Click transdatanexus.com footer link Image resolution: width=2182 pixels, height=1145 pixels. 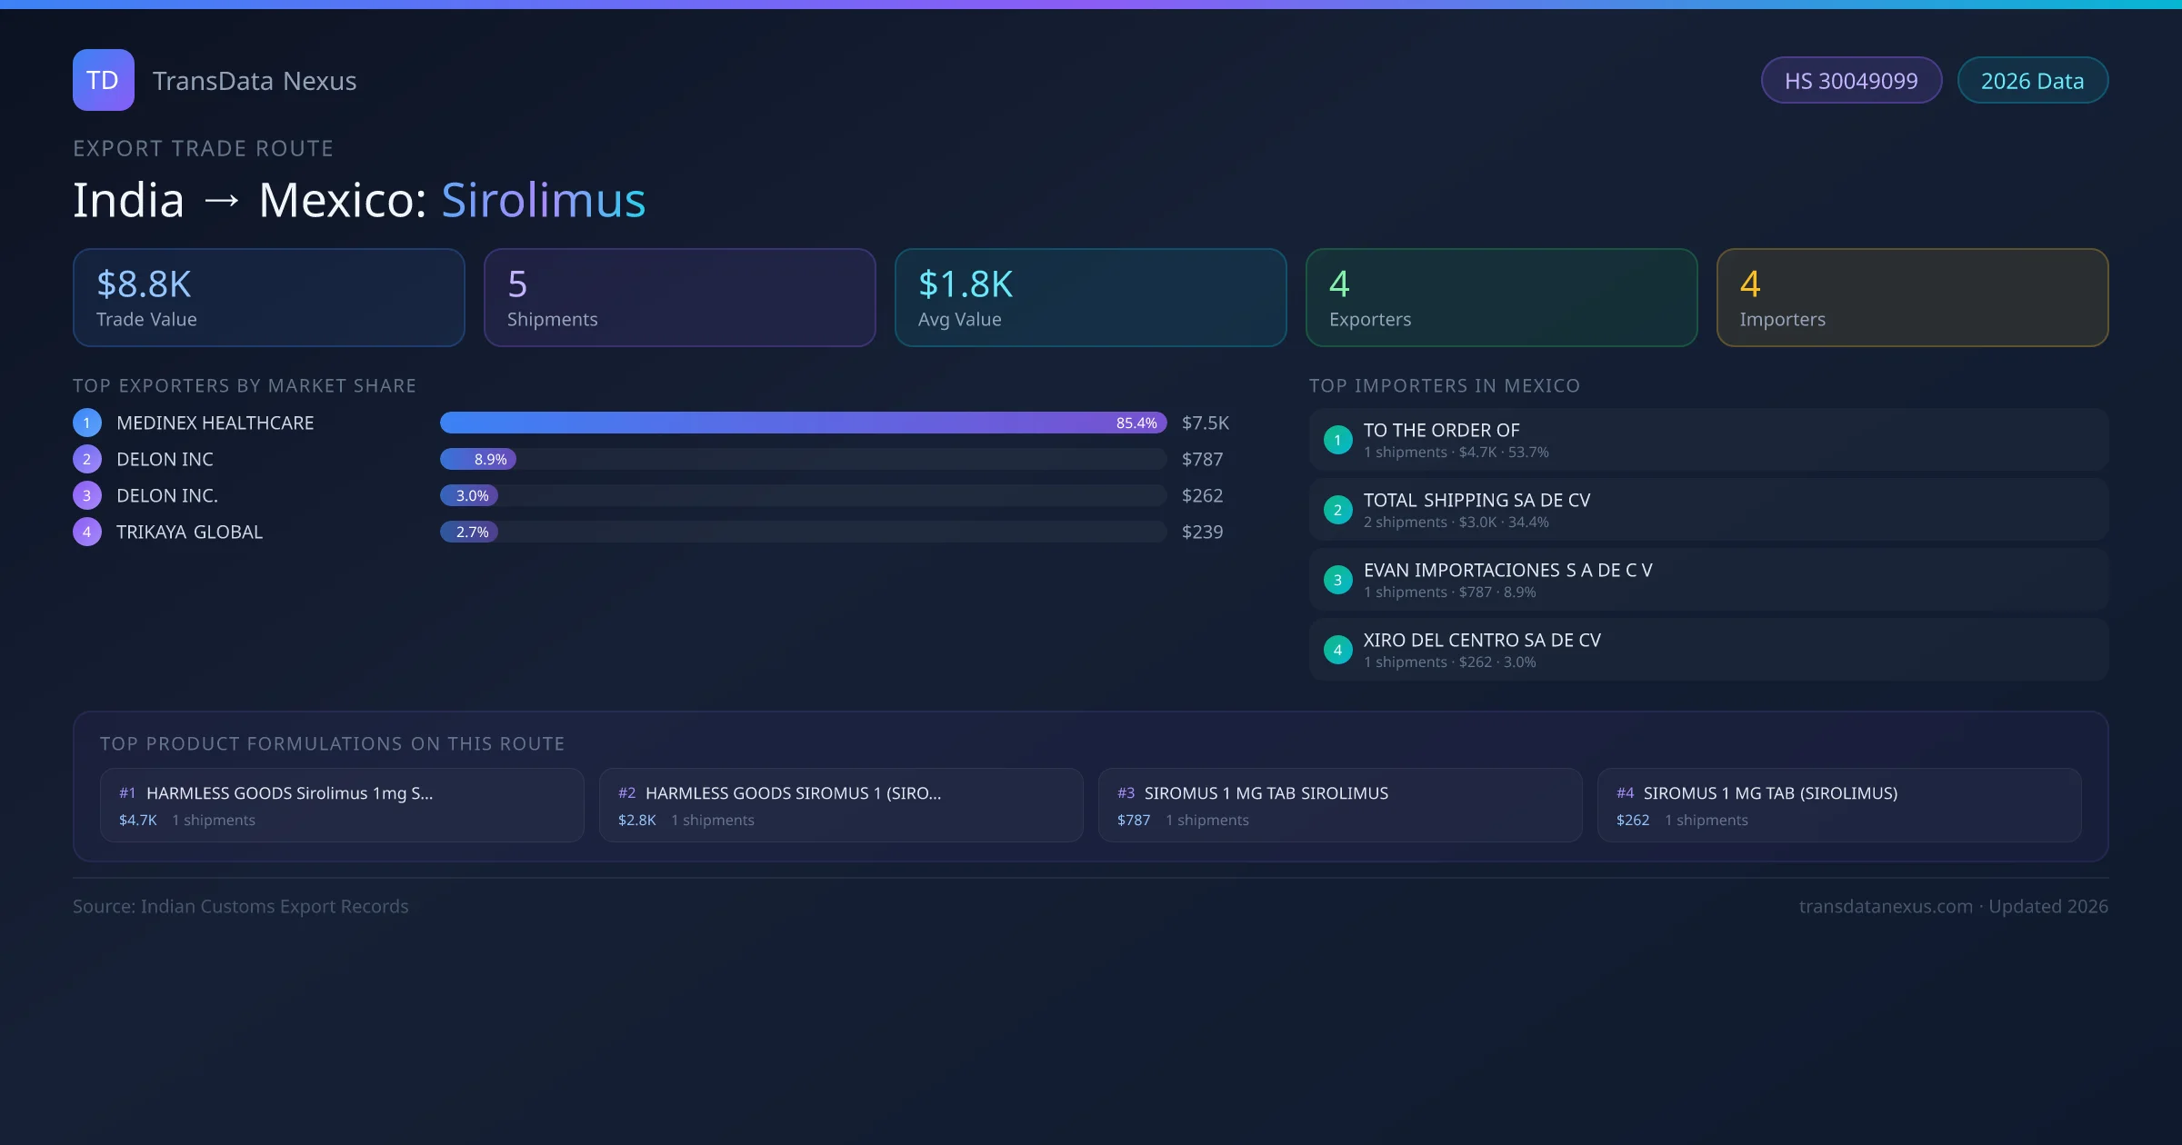point(1886,906)
